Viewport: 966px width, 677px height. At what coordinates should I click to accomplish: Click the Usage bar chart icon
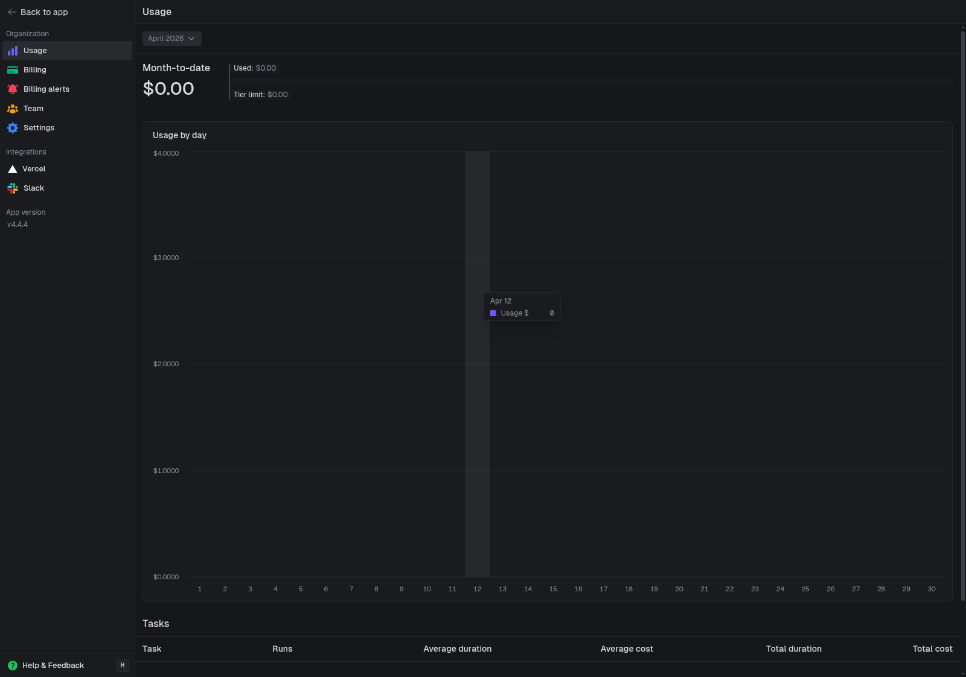[13, 51]
